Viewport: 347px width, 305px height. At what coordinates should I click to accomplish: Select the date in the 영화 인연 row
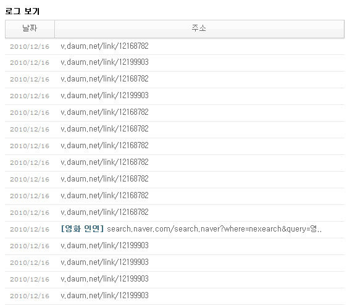pyautogui.click(x=30, y=229)
